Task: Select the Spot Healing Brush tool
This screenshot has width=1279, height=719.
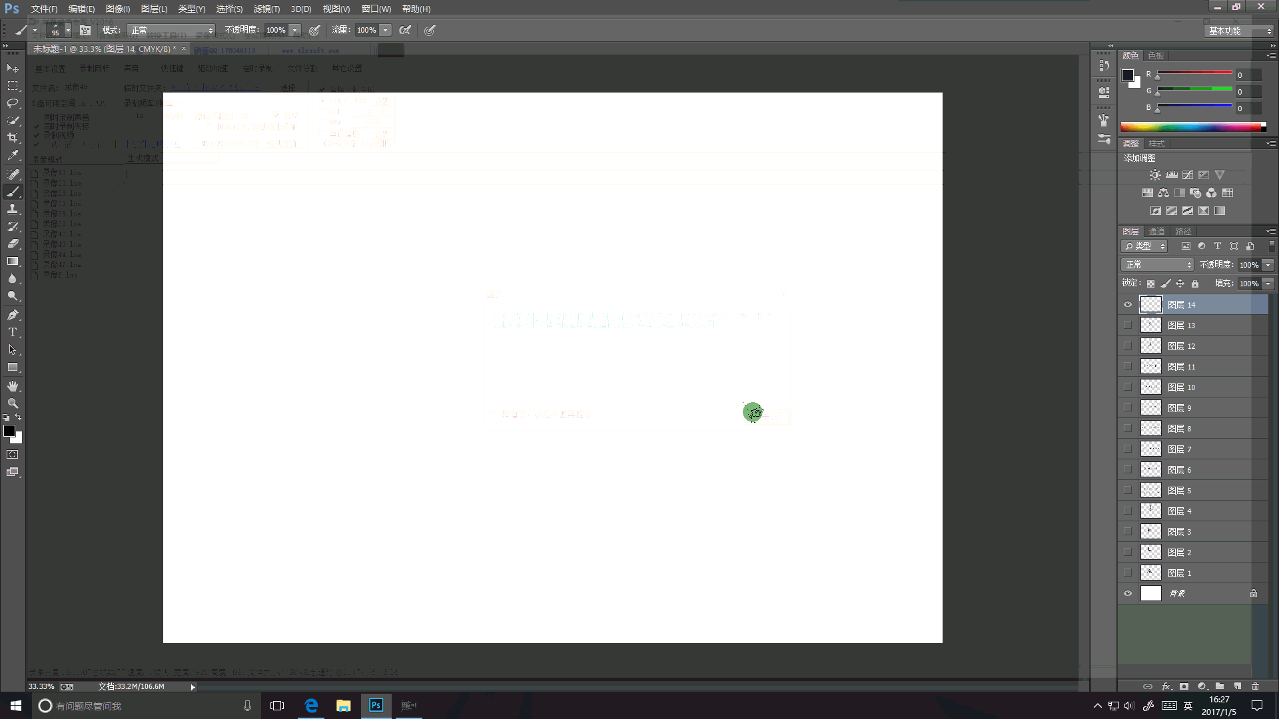Action: click(13, 174)
